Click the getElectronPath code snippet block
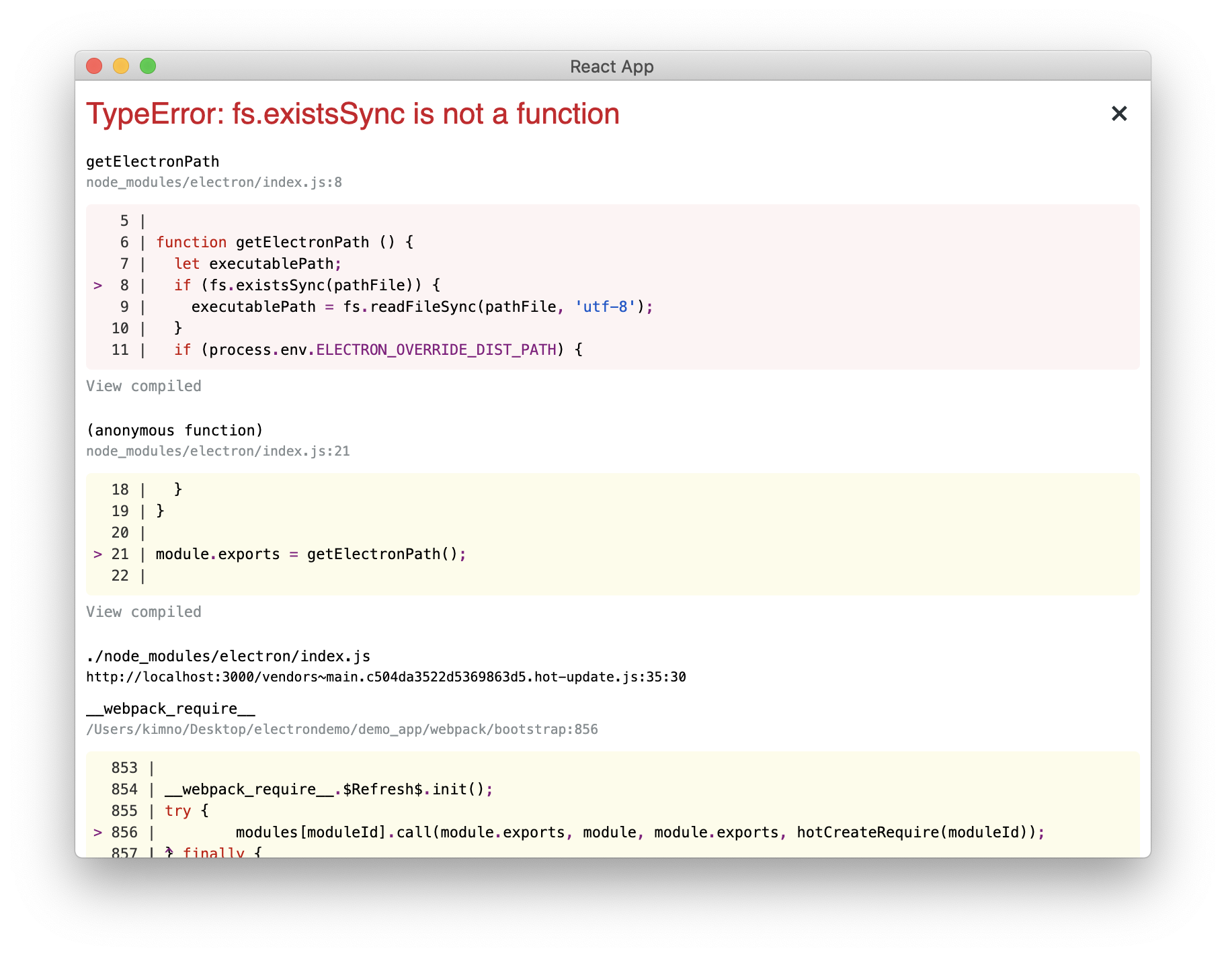Viewport: 1226px width, 957px height. coord(613,286)
